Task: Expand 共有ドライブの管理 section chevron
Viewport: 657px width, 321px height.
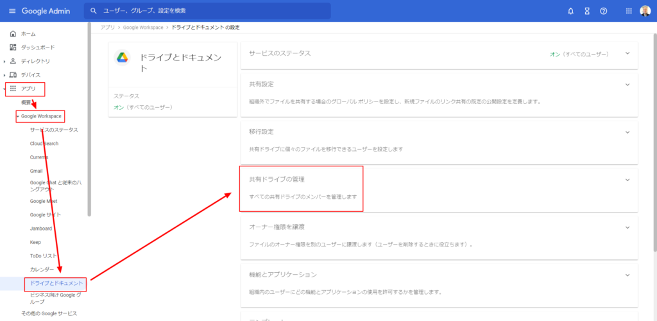Action: pyautogui.click(x=627, y=180)
